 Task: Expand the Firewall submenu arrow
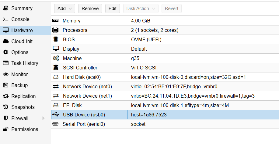[x=43, y=118]
